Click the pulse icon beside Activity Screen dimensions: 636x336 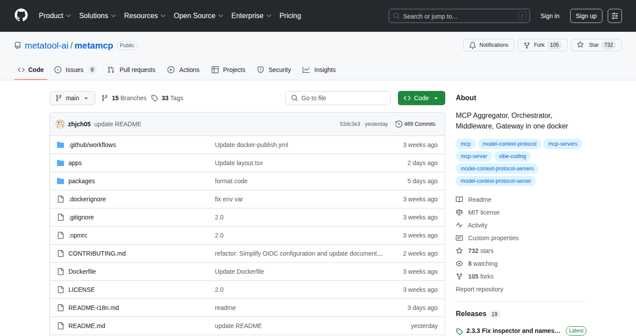459,225
